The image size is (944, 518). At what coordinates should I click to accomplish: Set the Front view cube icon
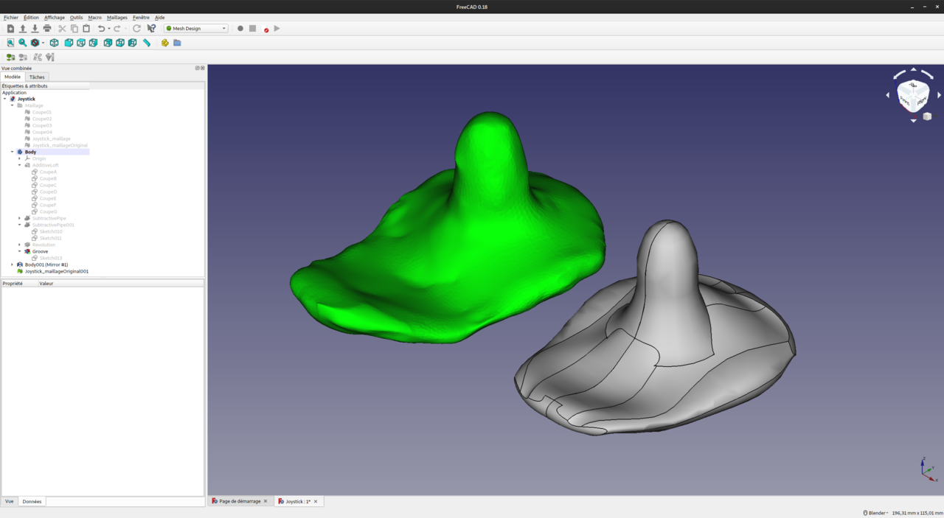pyautogui.click(x=69, y=43)
